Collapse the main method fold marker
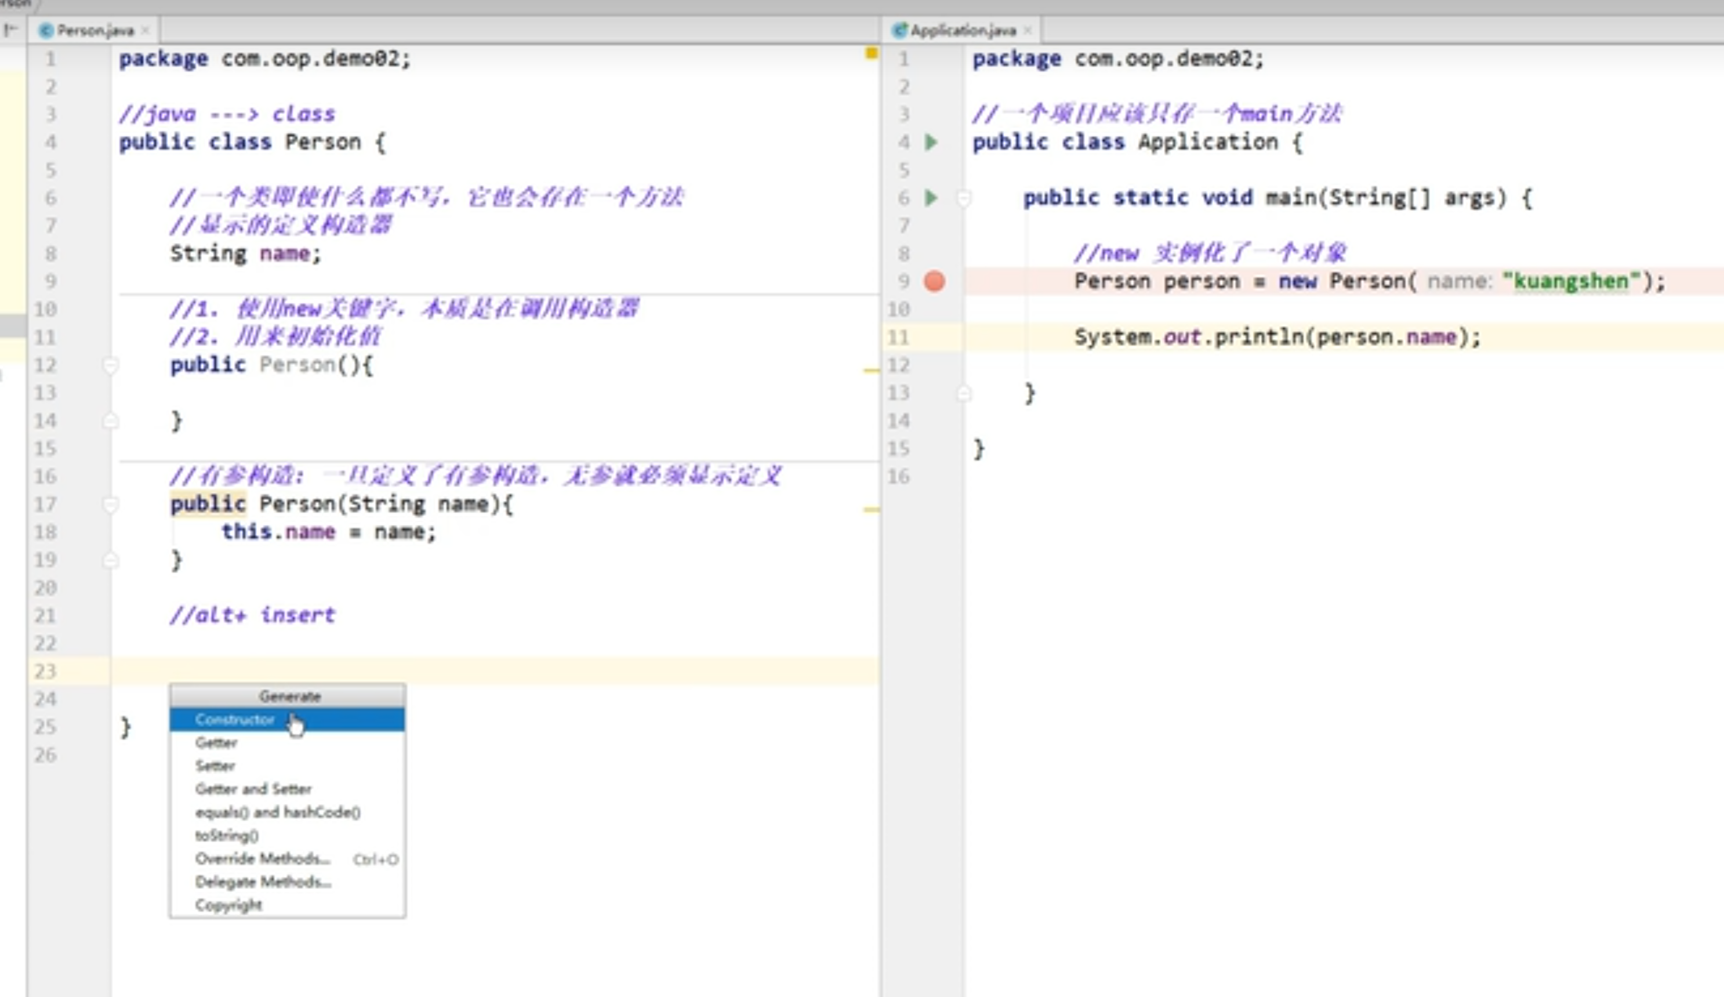Image resolution: width=1724 pixels, height=997 pixels. [x=963, y=198]
